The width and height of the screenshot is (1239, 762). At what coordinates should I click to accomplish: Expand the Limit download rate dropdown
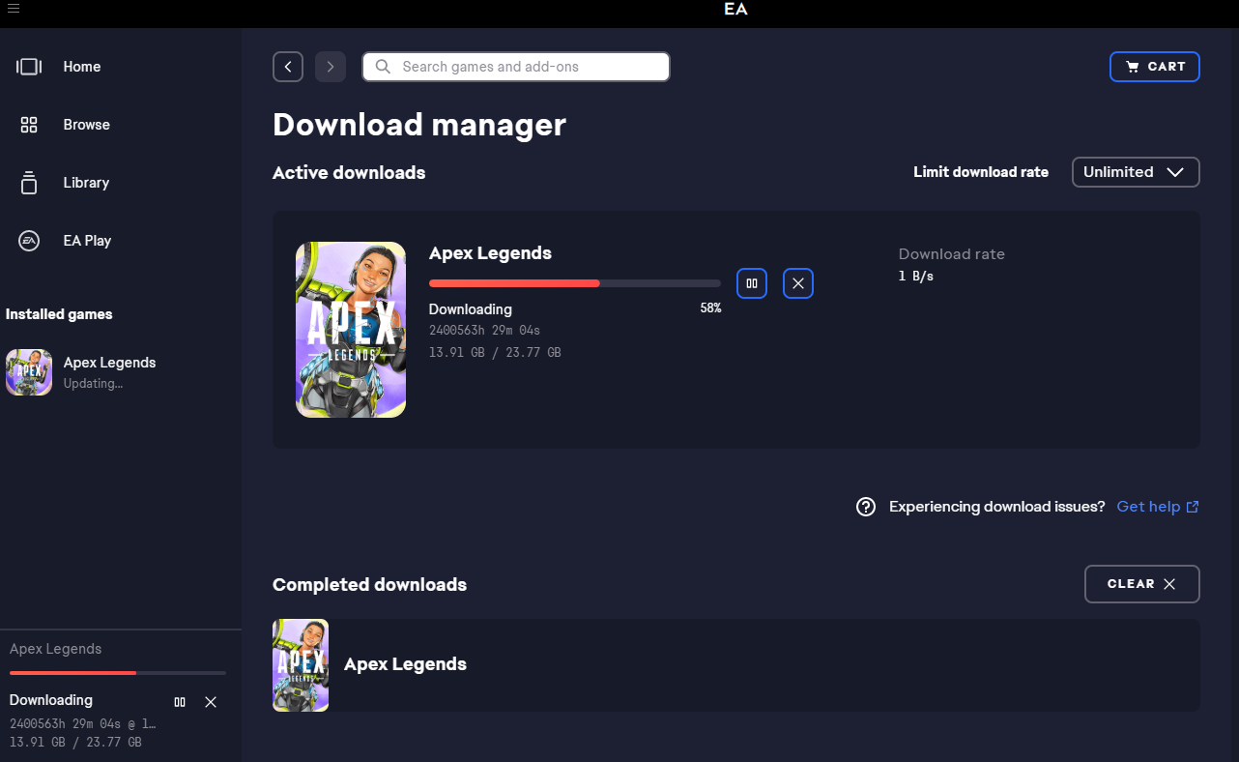[x=1136, y=172]
